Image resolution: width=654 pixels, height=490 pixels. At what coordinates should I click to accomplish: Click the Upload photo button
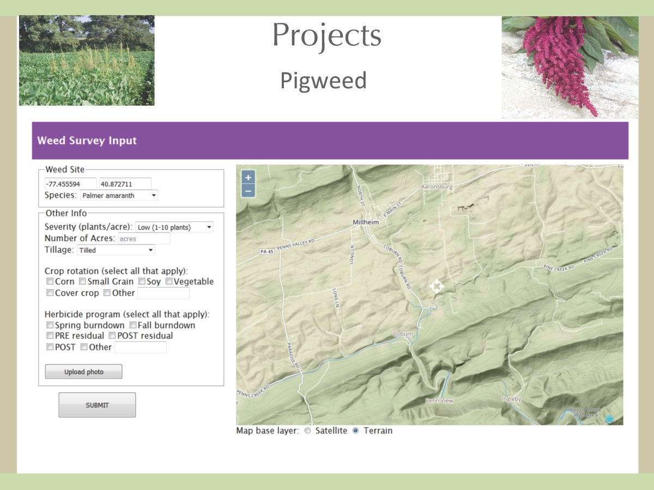click(x=83, y=372)
